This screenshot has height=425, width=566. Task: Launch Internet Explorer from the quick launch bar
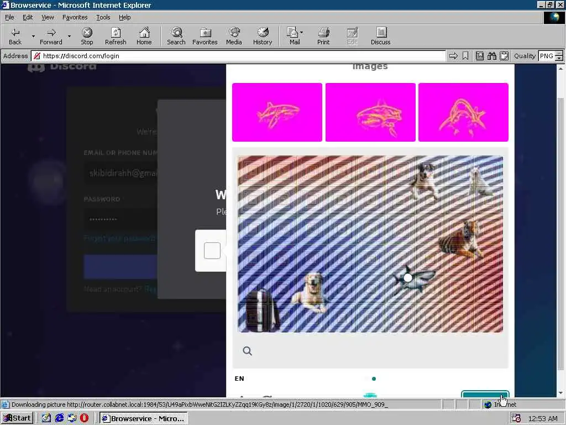point(59,418)
